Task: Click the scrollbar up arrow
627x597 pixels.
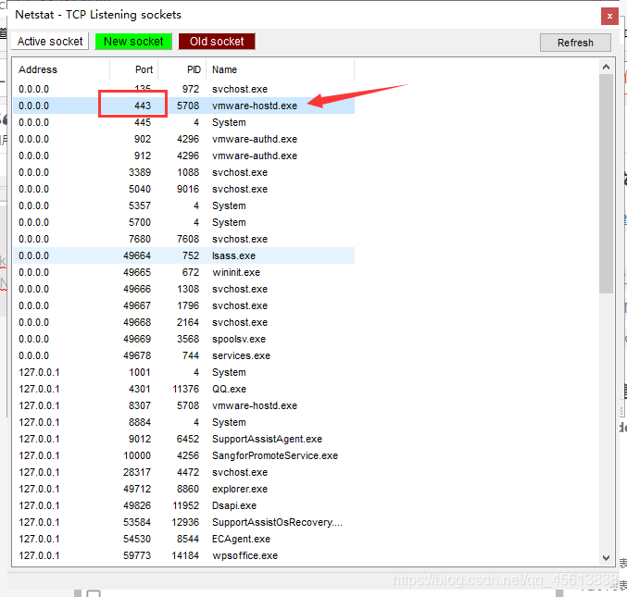Action: tap(606, 68)
